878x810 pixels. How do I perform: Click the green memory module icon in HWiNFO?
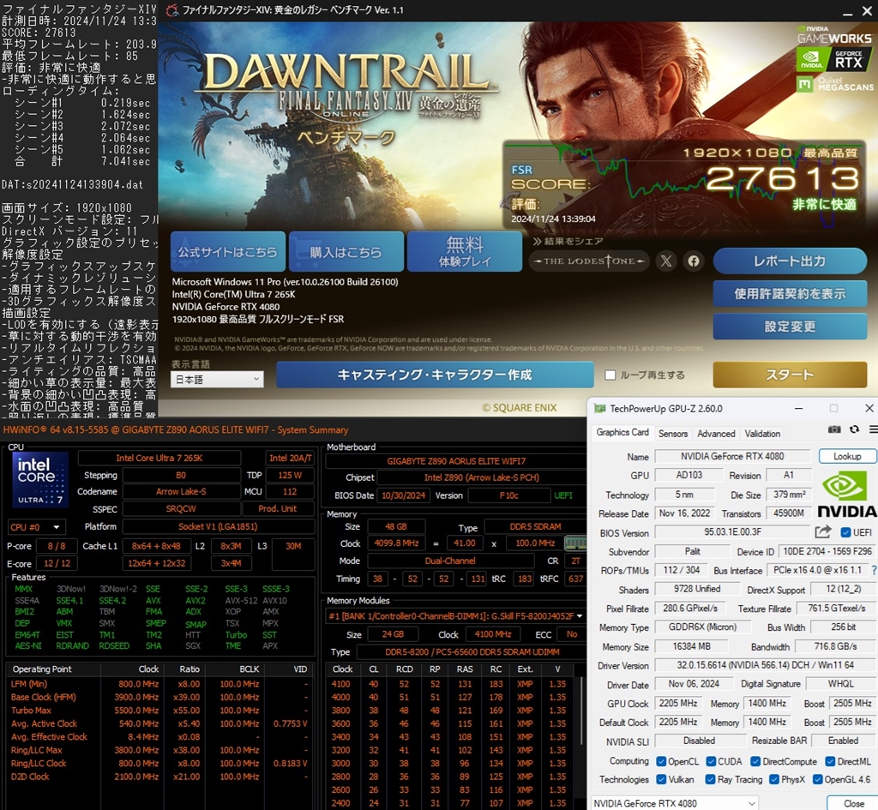575,543
